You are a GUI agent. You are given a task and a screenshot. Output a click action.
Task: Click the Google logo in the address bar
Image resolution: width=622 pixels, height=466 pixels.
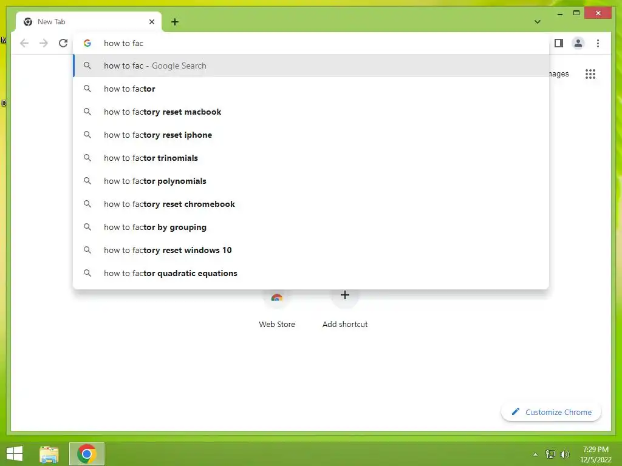coord(87,43)
